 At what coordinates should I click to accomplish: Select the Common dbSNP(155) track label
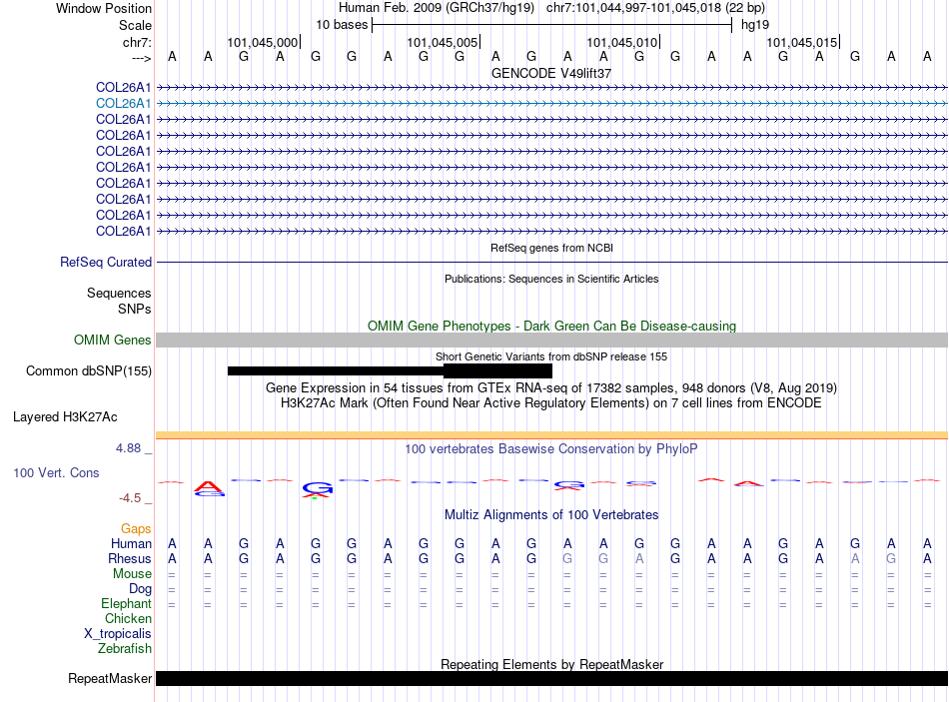[x=88, y=370]
